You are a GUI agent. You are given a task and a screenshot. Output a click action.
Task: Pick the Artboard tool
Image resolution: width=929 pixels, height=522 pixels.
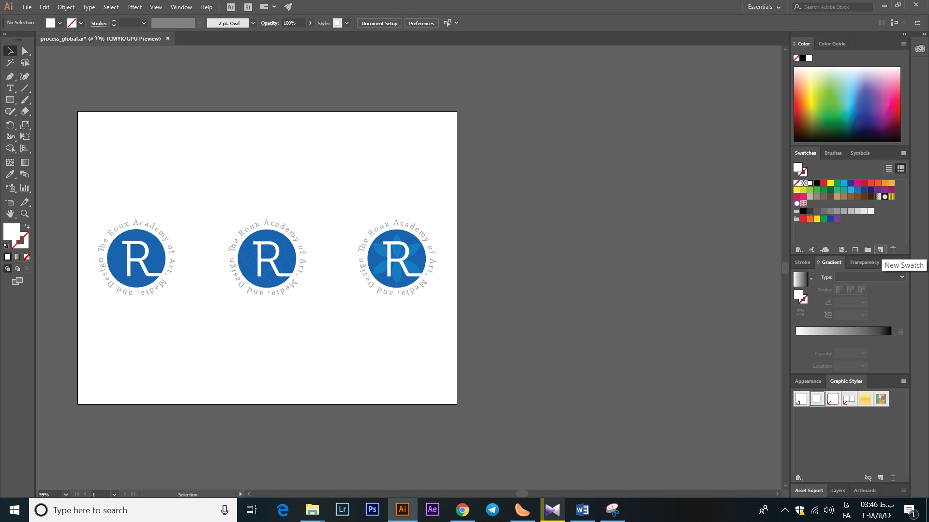point(10,202)
